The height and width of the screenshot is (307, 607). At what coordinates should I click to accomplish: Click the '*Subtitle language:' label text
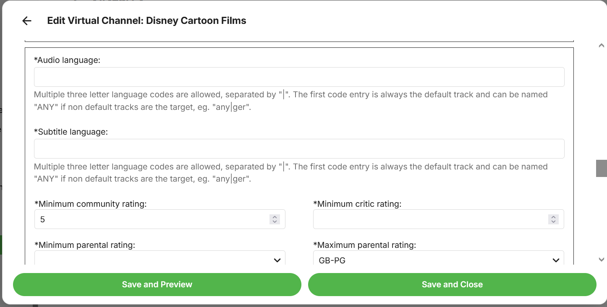pyautogui.click(x=71, y=132)
